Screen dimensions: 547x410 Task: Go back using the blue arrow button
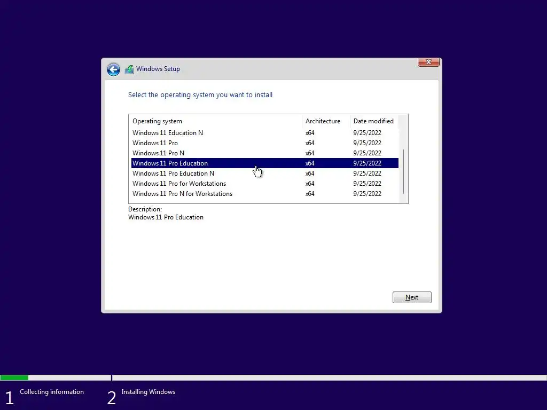tap(113, 69)
